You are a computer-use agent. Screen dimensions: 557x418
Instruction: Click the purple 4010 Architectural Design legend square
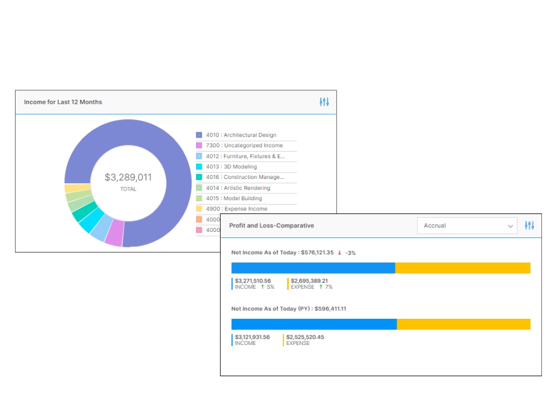(x=199, y=135)
